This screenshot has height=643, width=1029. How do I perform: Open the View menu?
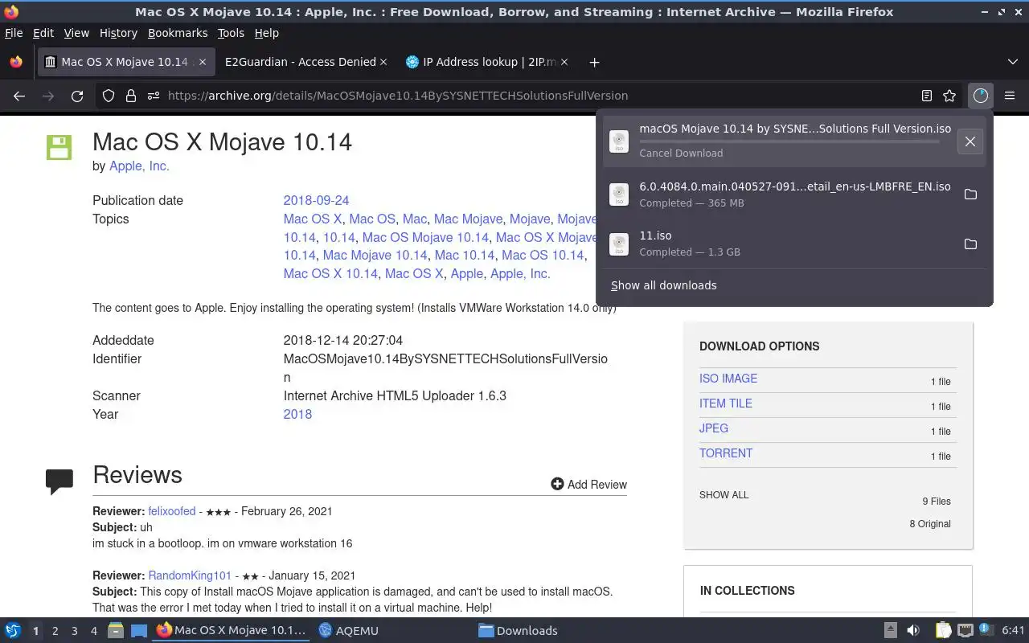coord(76,33)
